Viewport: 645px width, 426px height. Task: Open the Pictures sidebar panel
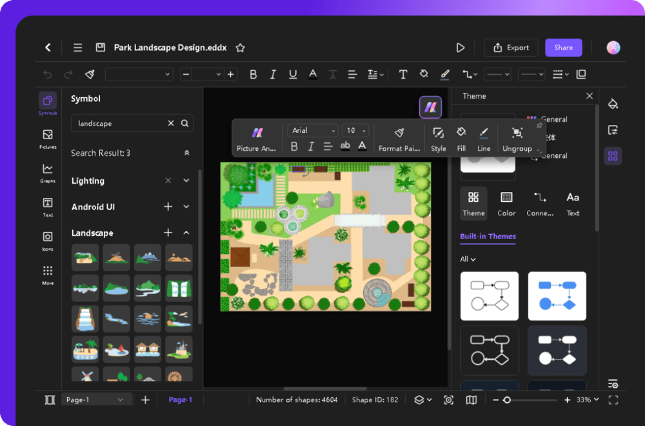[x=48, y=139]
